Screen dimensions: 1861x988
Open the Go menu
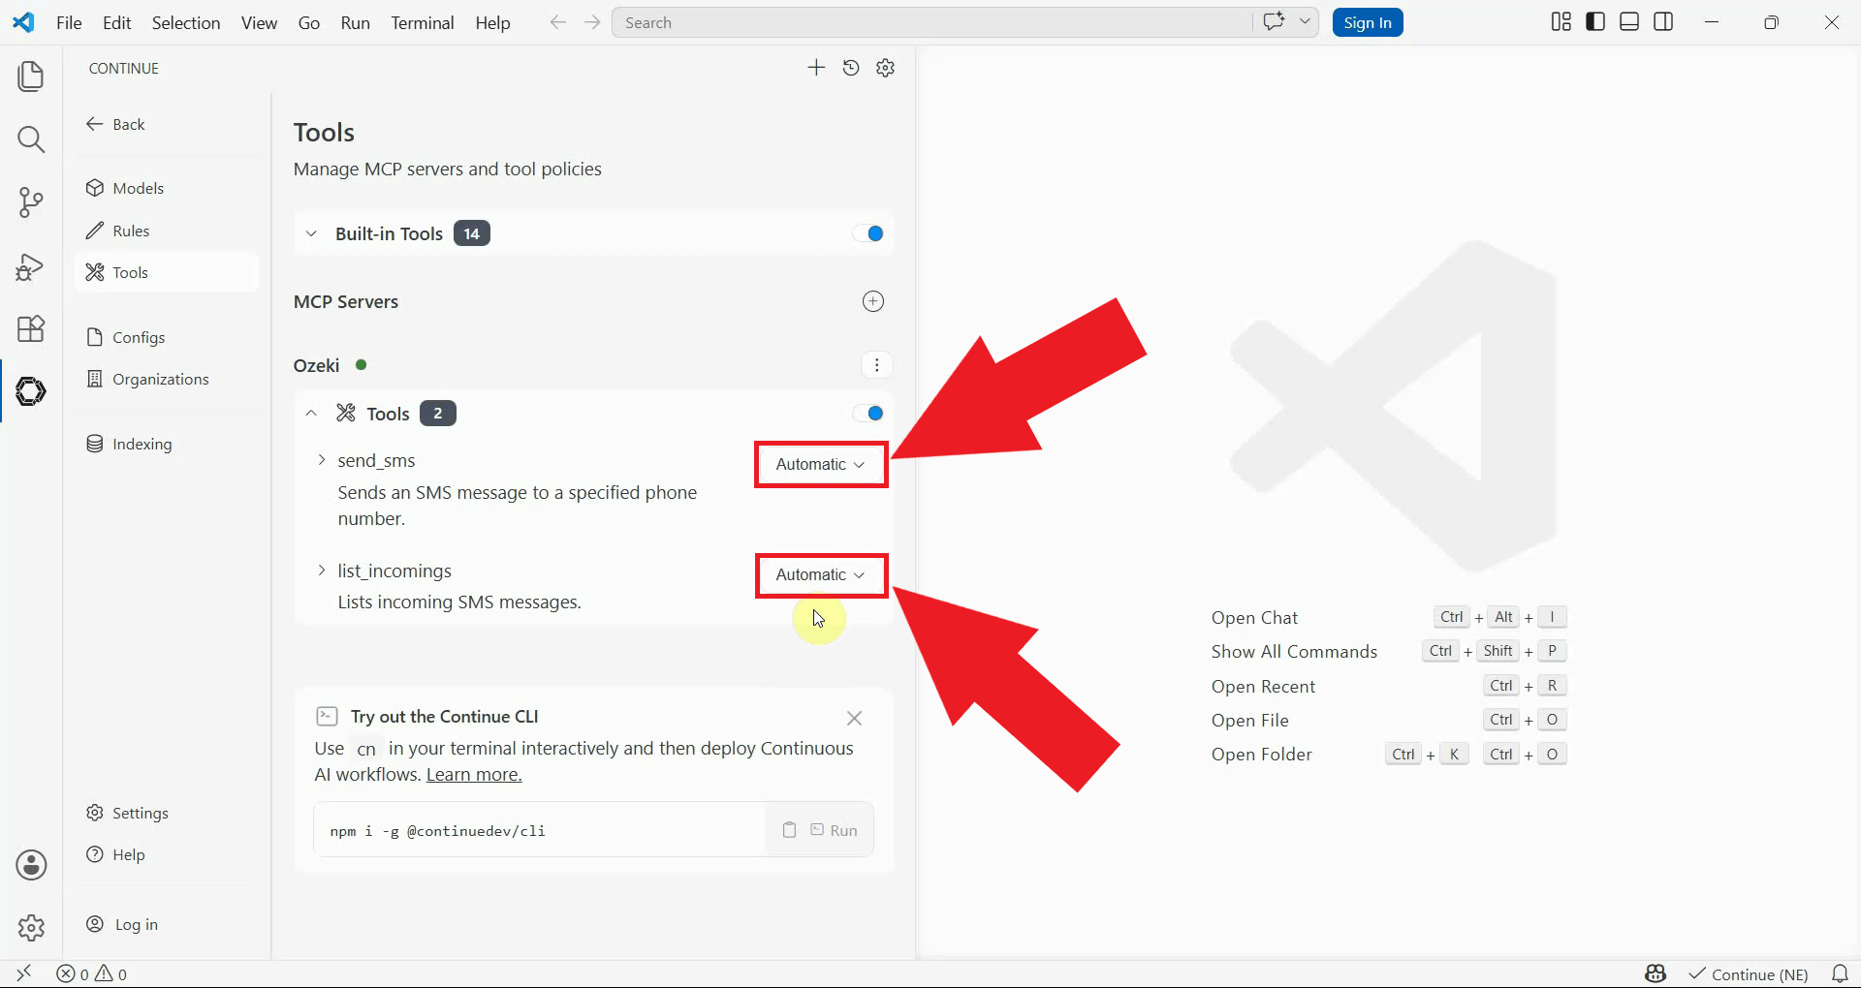pos(309,22)
